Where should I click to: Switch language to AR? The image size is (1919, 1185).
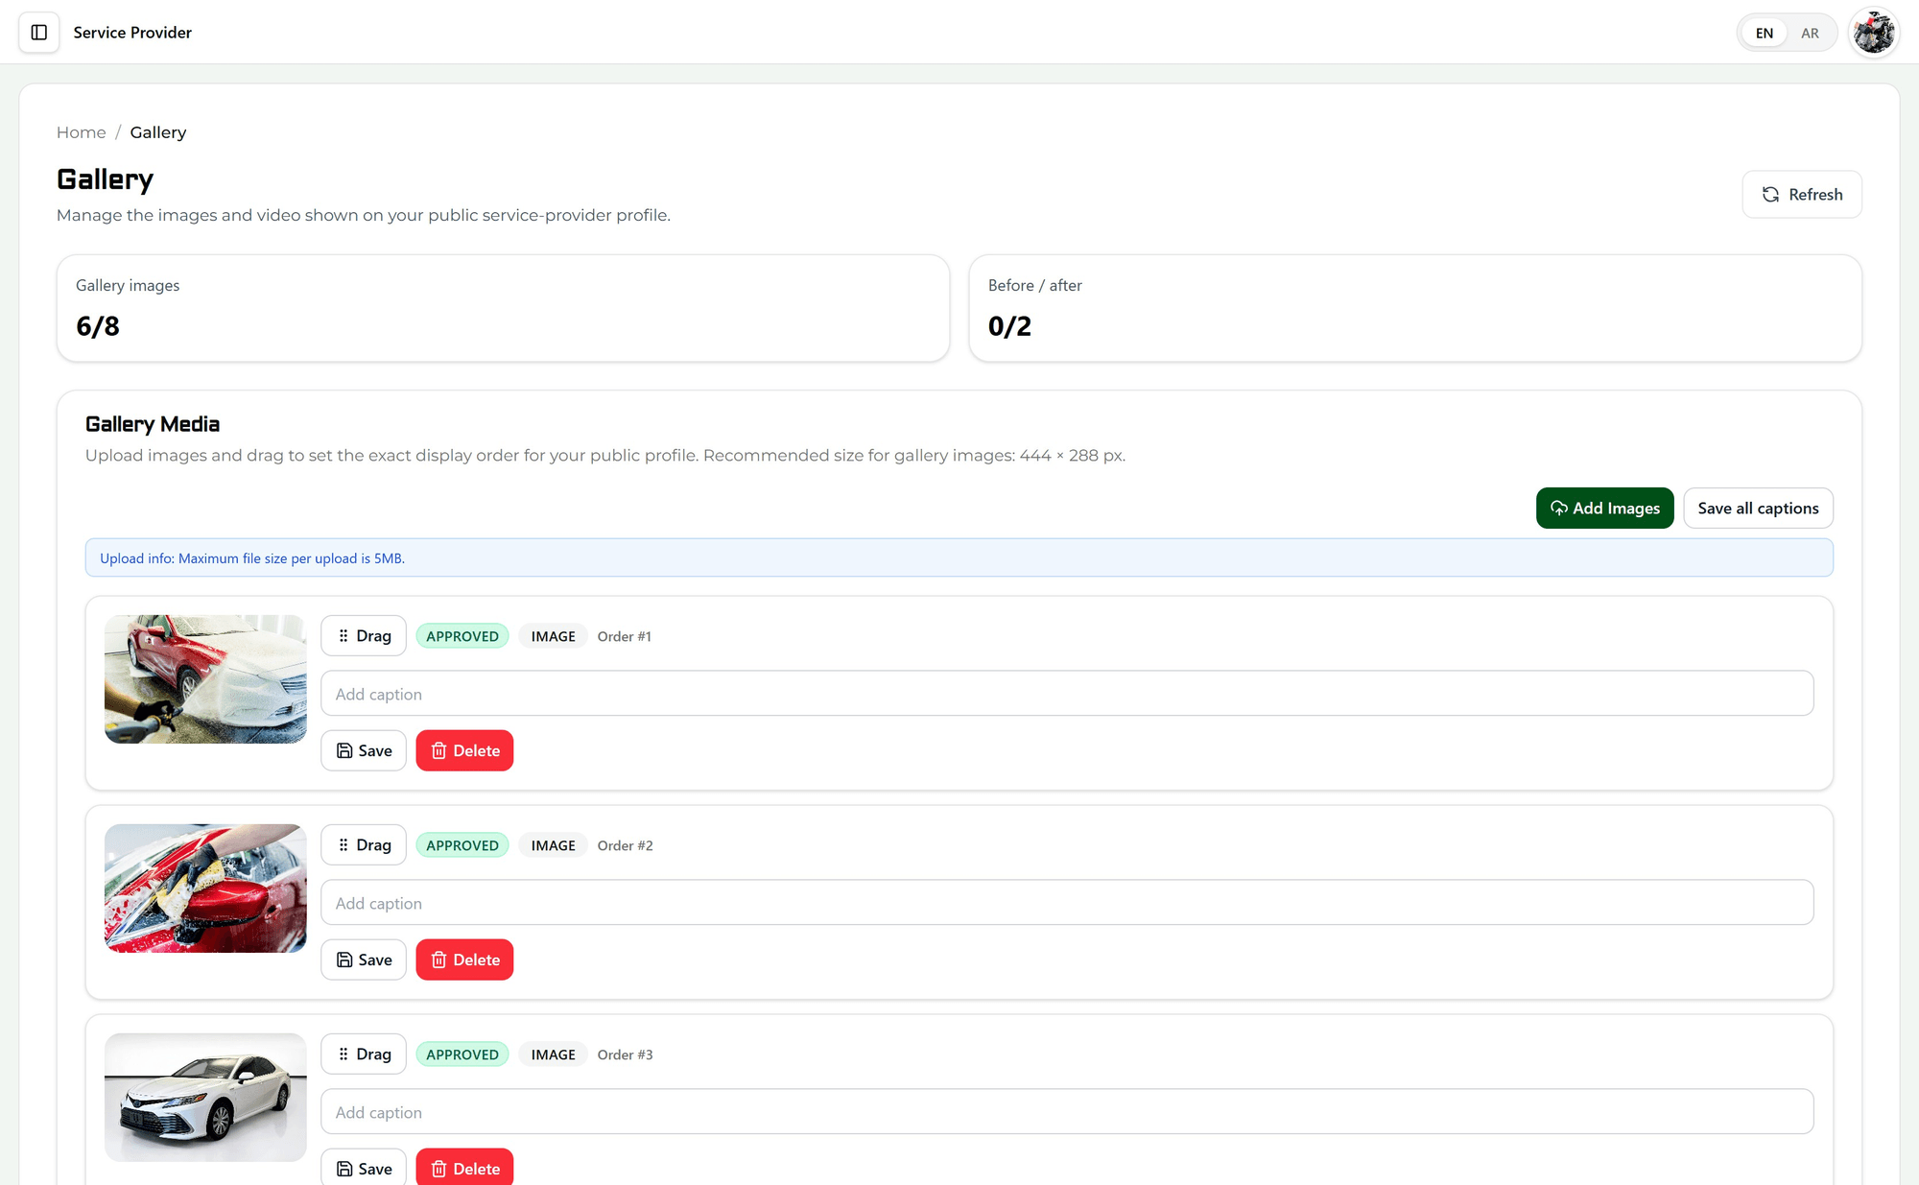(1810, 33)
